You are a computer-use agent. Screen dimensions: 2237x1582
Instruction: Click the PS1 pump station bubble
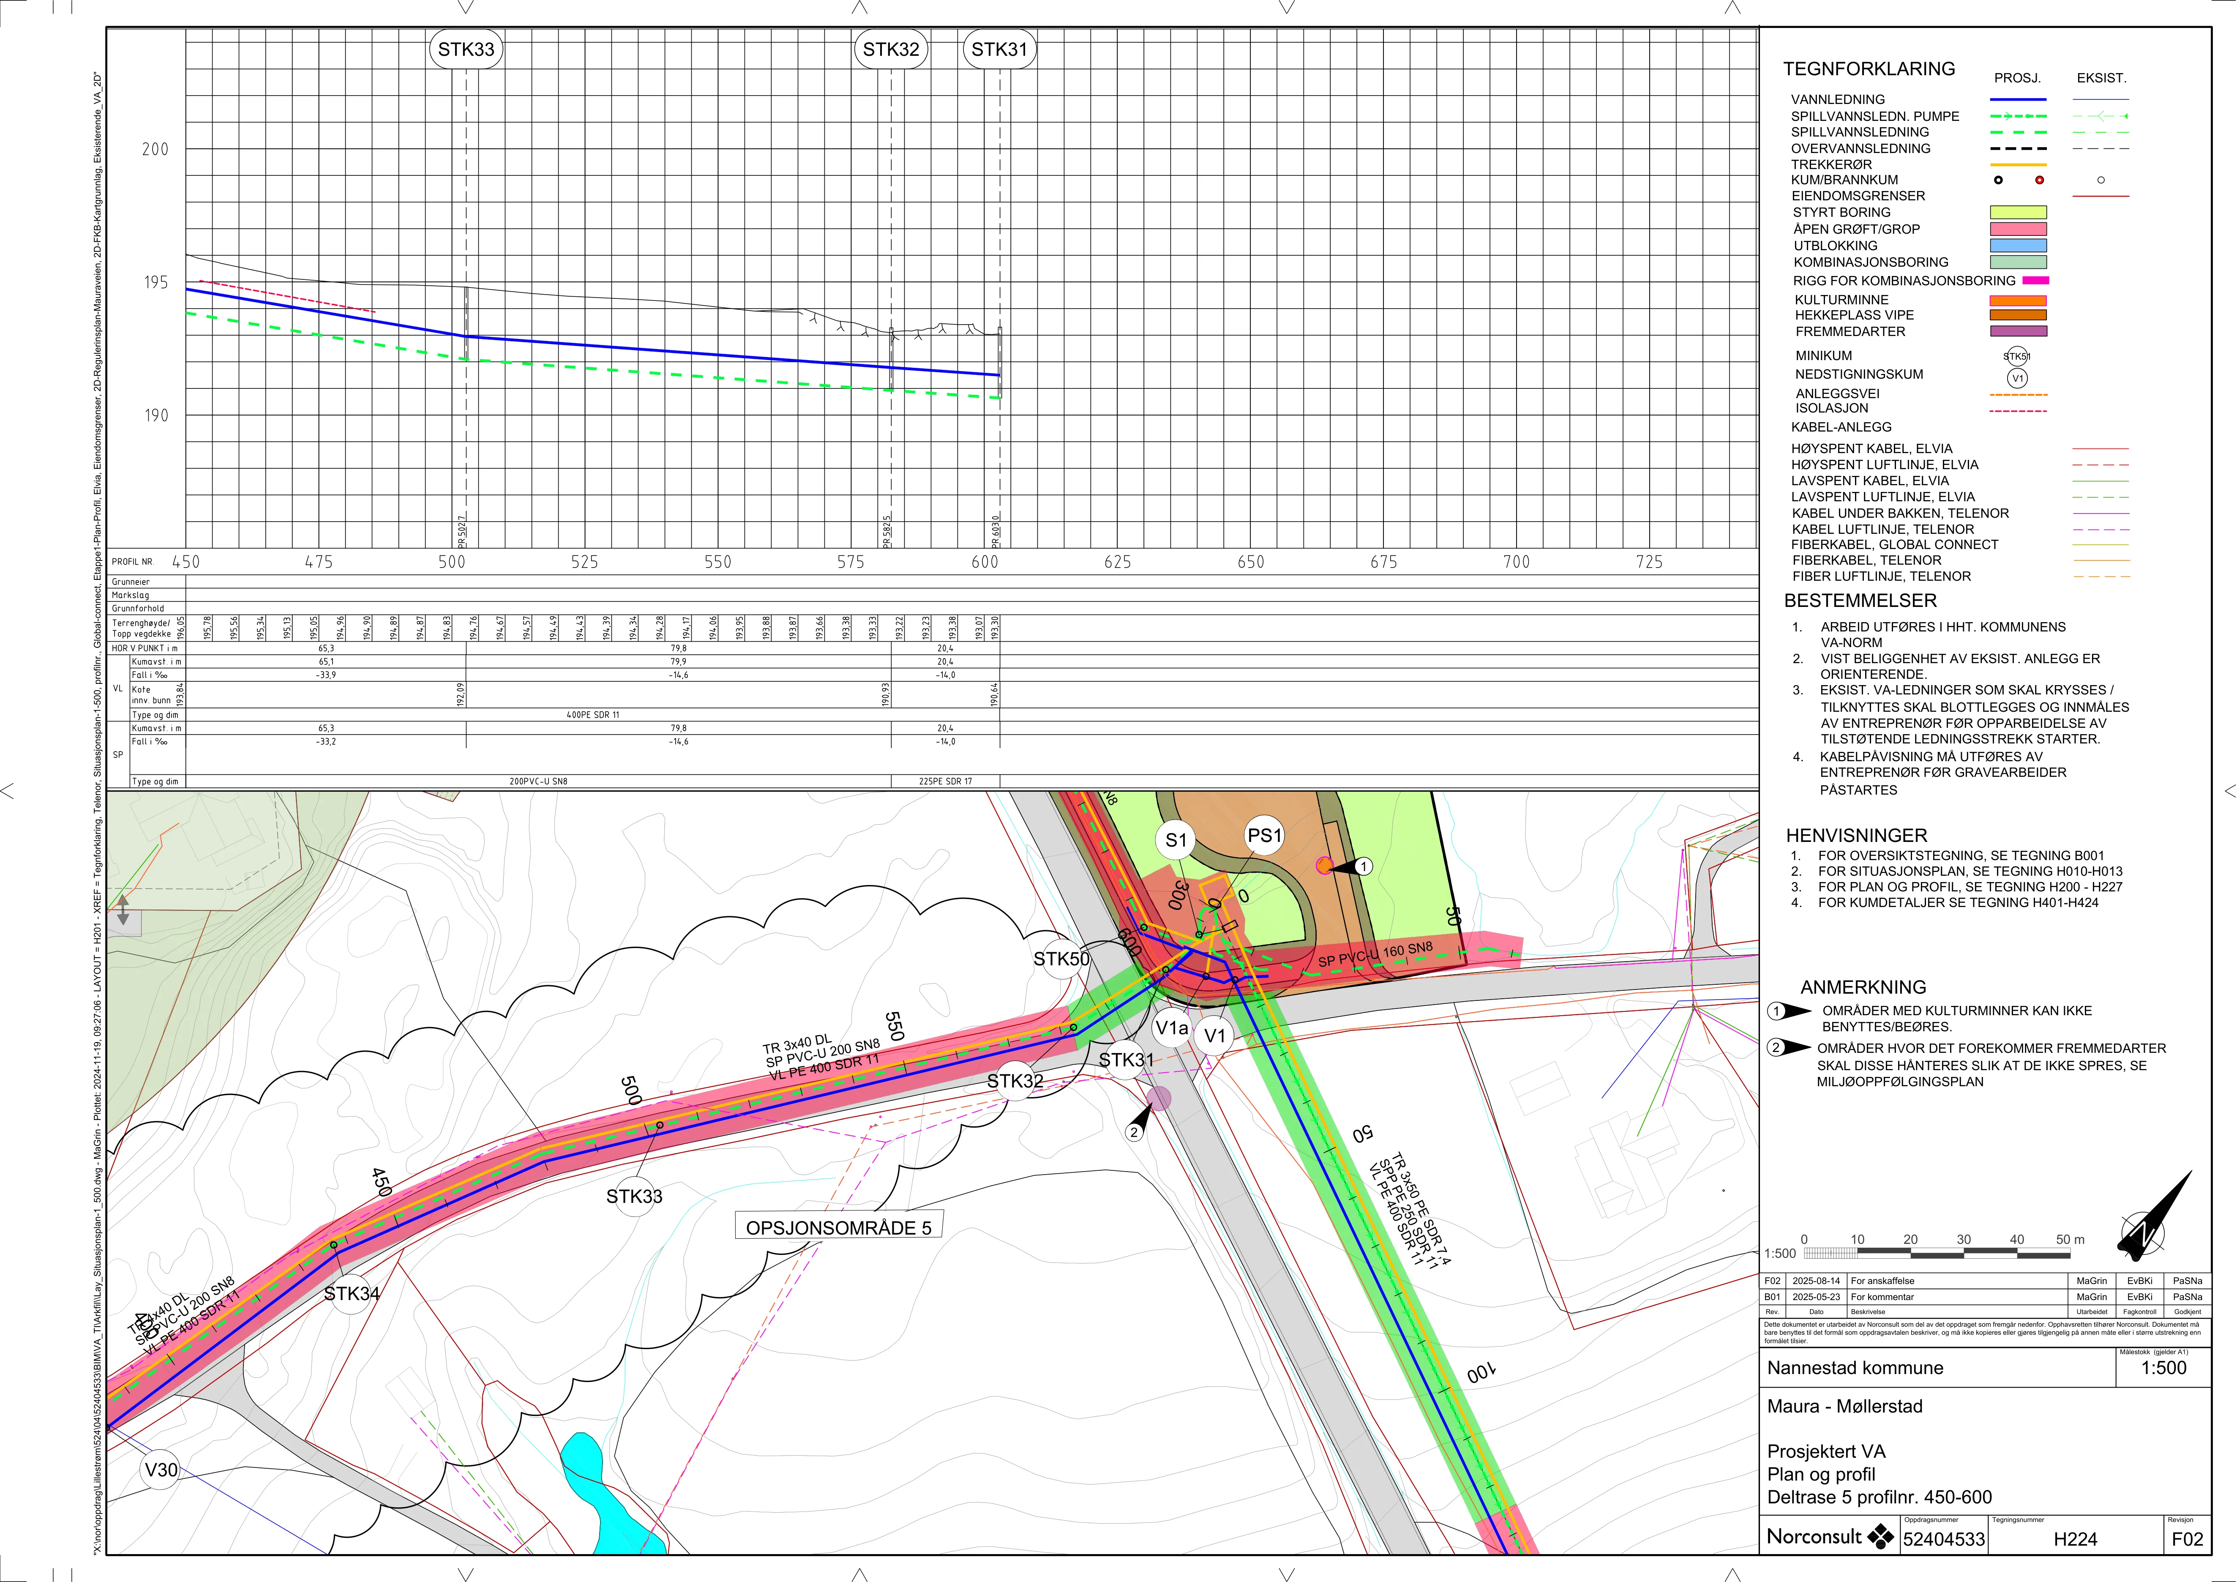[x=1265, y=835]
